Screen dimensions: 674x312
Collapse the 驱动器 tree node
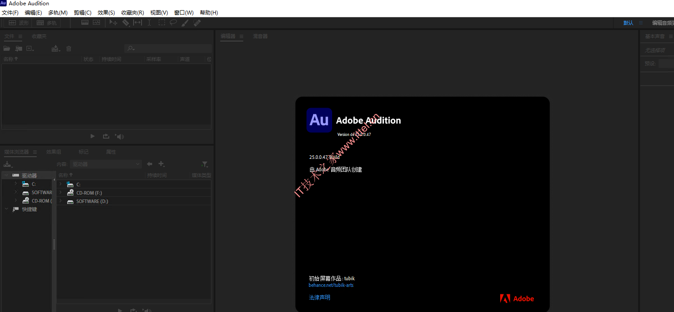click(x=6, y=175)
